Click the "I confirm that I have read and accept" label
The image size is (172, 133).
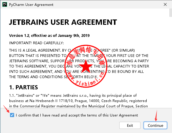(x=77, y=115)
